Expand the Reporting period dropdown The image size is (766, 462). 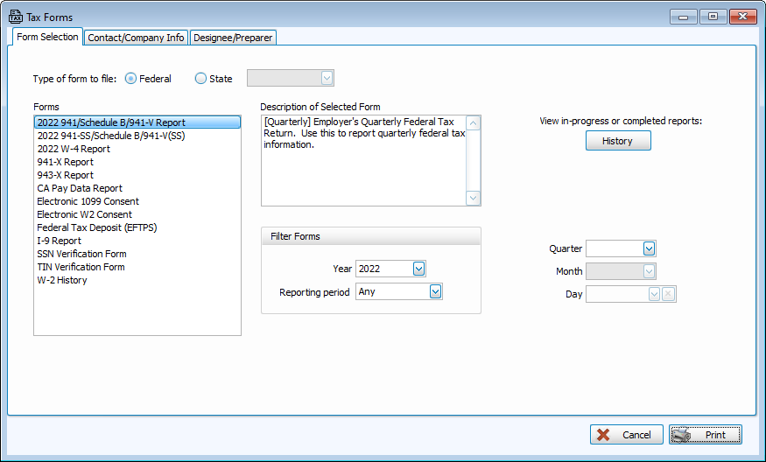point(435,291)
